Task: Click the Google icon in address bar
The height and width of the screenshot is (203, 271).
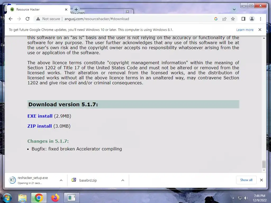Action: coord(216,19)
